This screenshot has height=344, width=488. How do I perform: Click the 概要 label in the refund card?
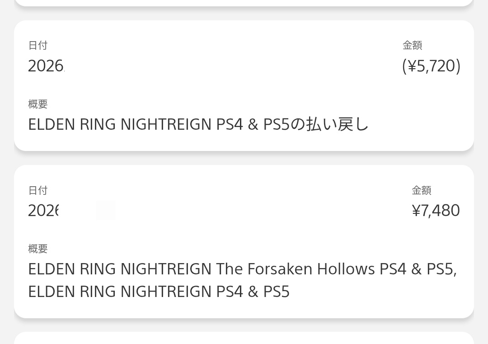(x=38, y=104)
